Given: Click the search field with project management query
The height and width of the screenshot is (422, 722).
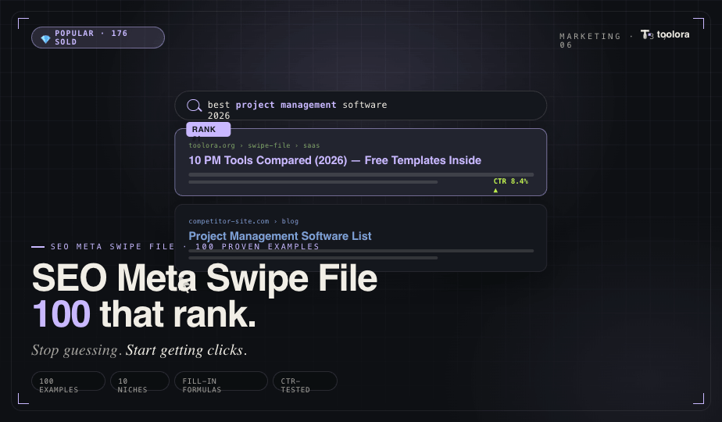Looking at the screenshot, I should [360, 105].
